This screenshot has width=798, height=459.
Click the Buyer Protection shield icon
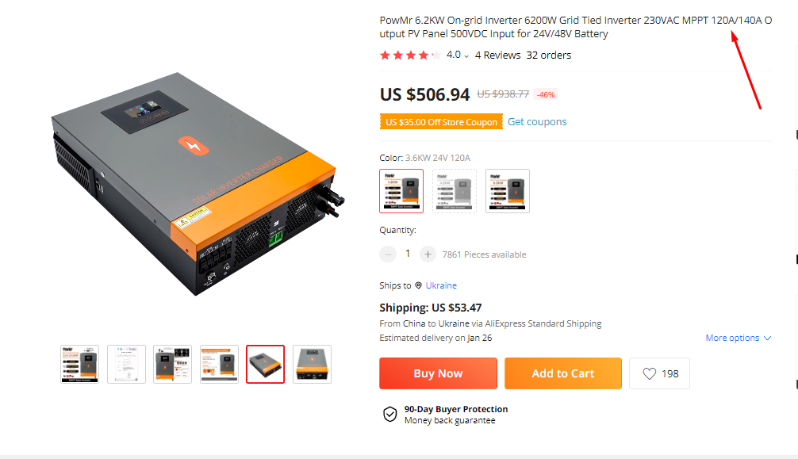click(389, 415)
